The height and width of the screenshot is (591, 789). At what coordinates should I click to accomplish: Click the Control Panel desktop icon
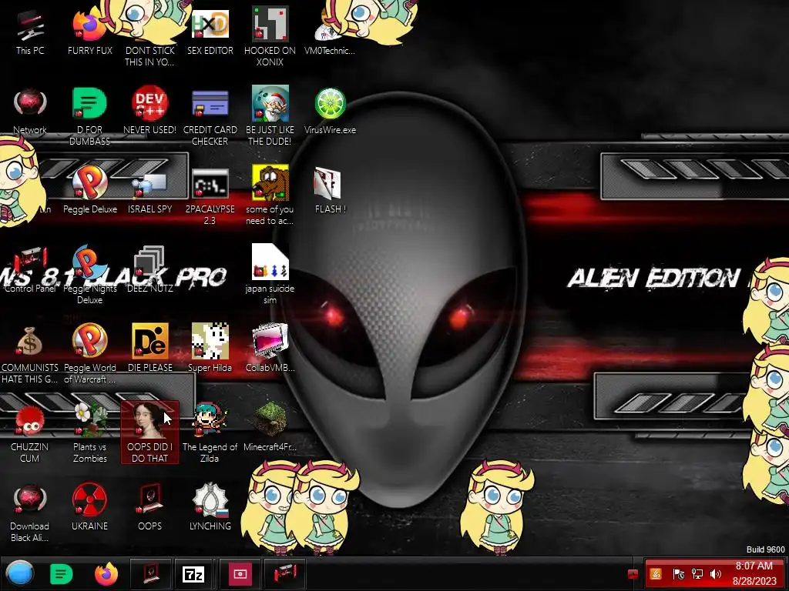(30, 269)
